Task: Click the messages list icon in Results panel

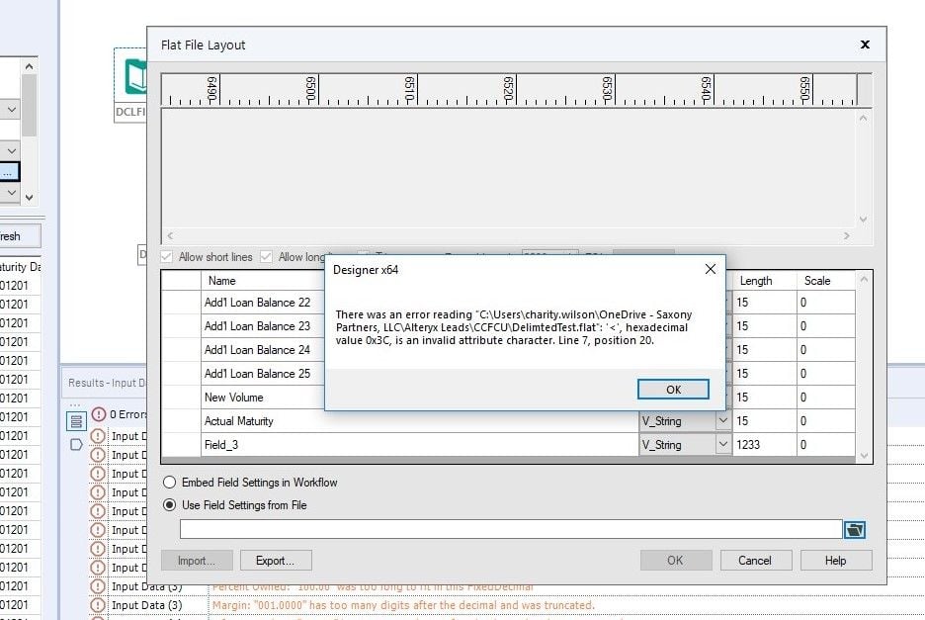Action: [75, 419]
